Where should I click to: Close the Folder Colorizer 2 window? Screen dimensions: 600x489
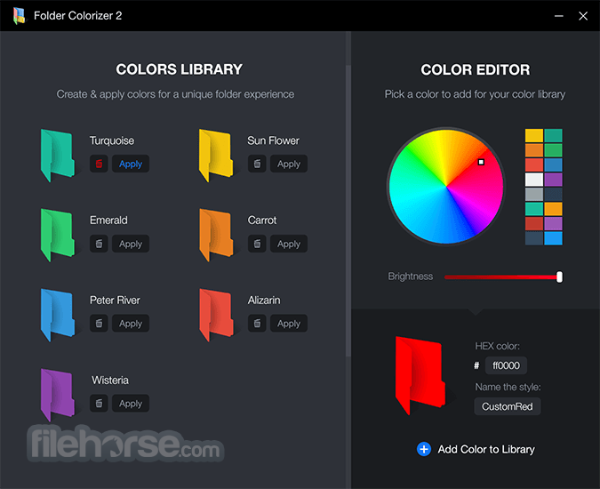point(583,16)
